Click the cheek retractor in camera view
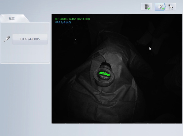The width and height of the screenshot is (183, 136). (104, 77)
